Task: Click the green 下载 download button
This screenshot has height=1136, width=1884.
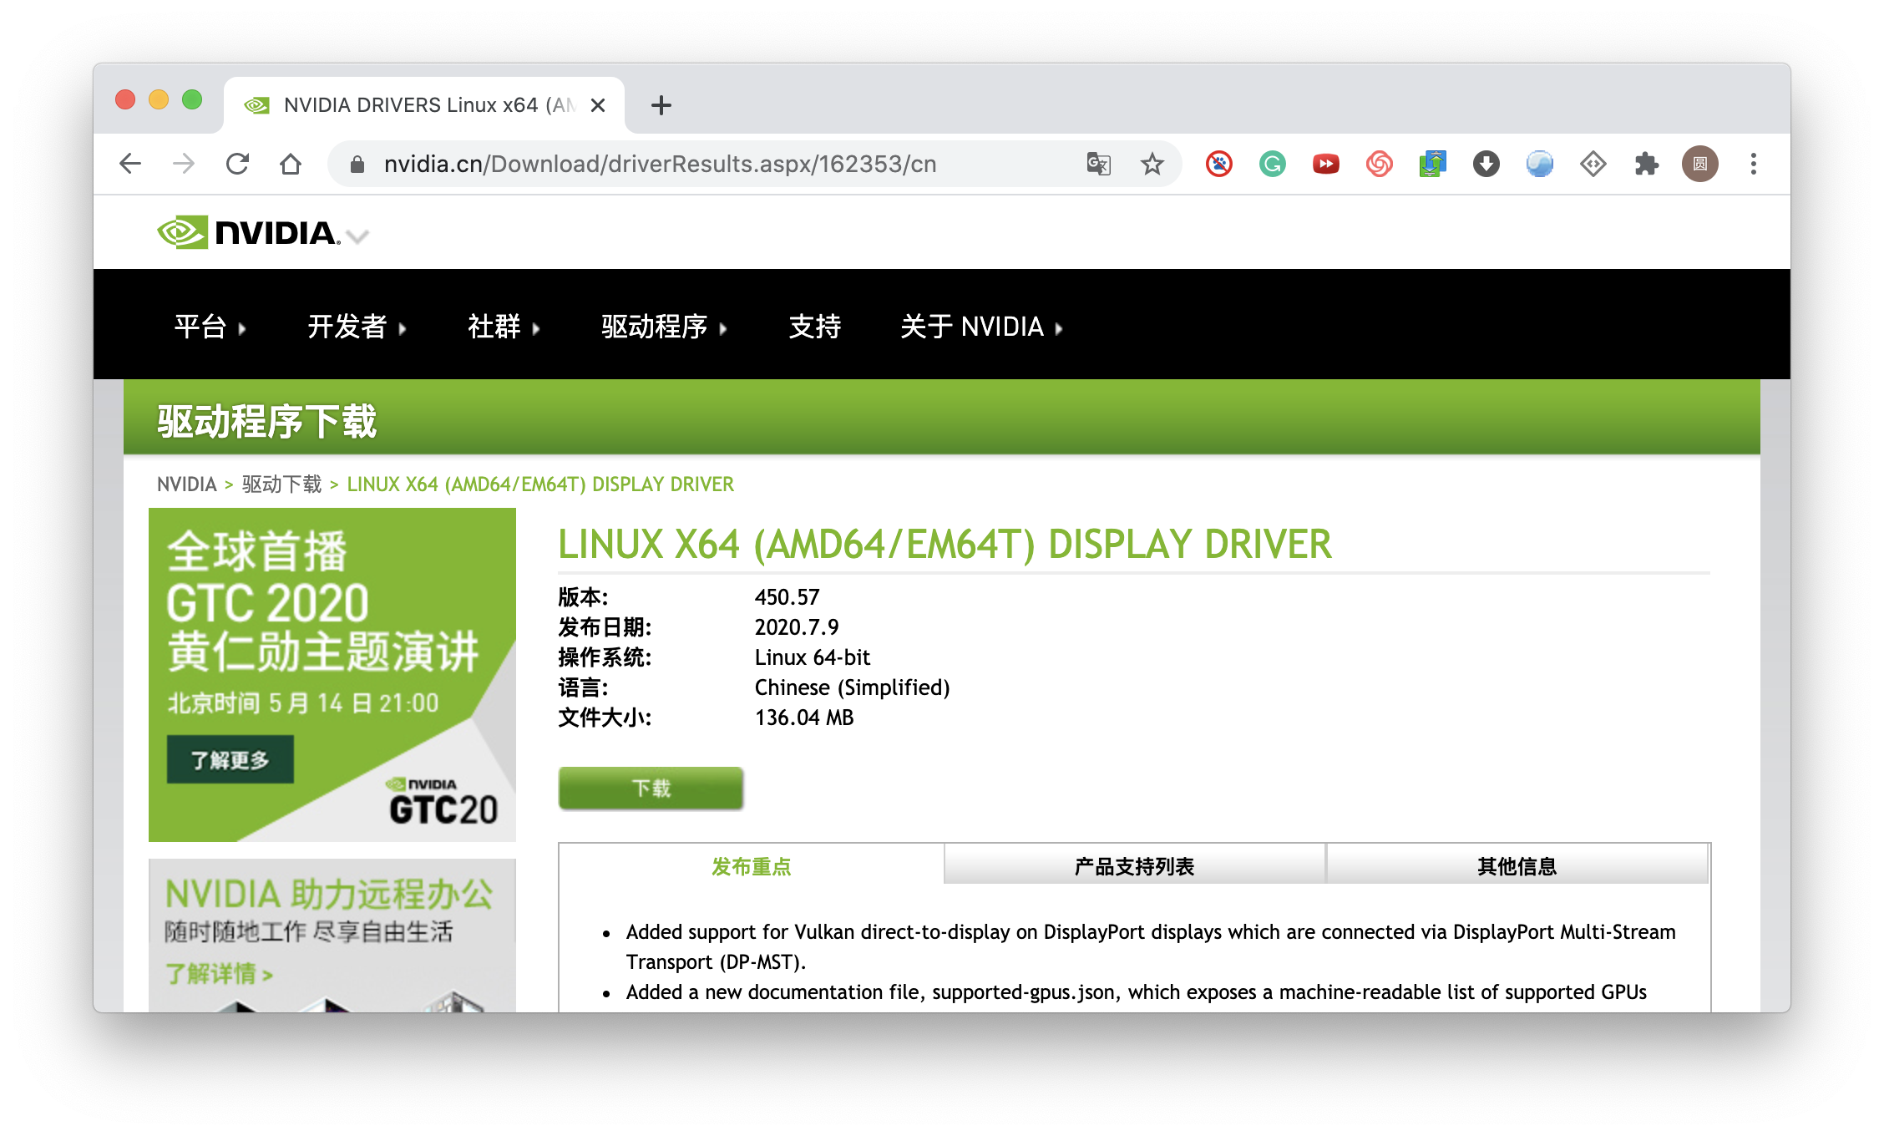Action: click(x=651, y=788)
